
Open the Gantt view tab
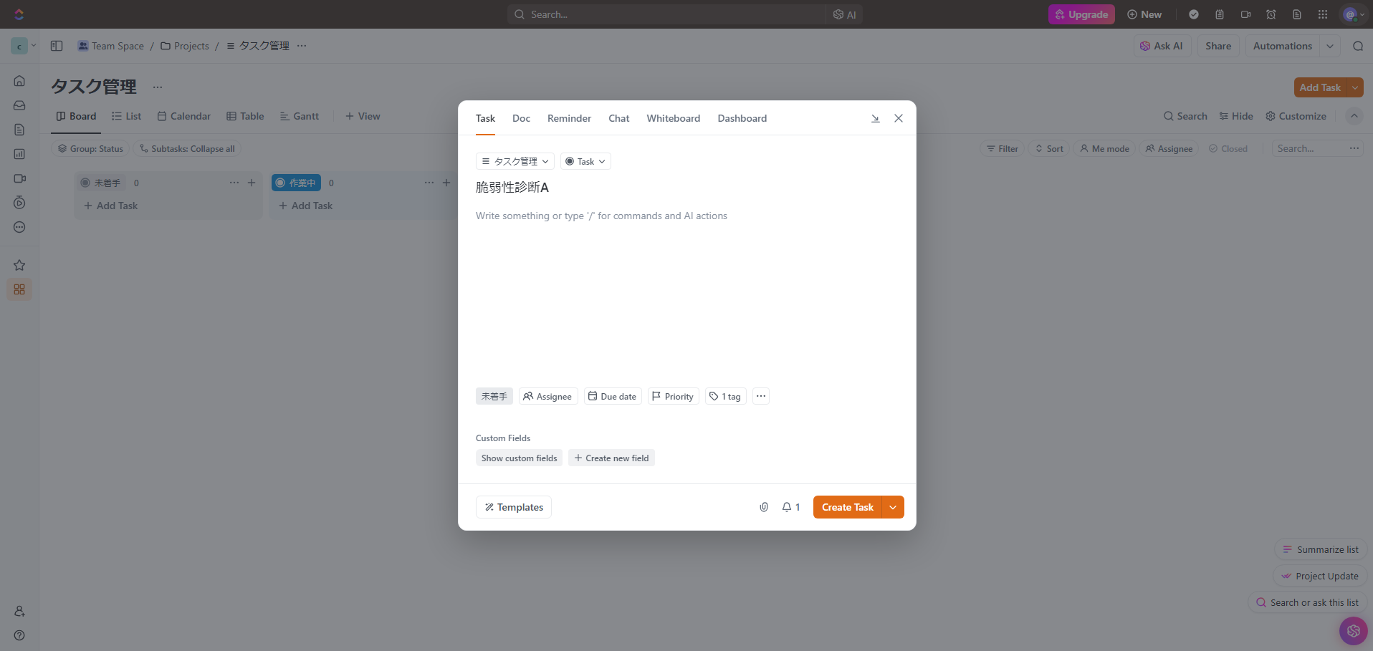coord(300,116)
